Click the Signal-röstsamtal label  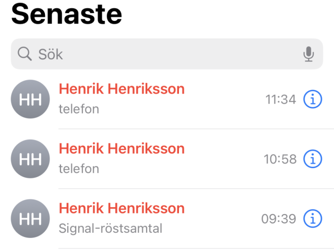click(x=111, y=229)
